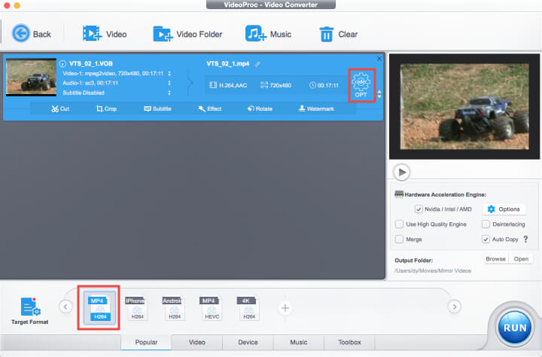Image resolution: width=542 pixels, height=357 pixels.
Task: Click the H.264,AAC codec info
Action: (x=228, y=85)
